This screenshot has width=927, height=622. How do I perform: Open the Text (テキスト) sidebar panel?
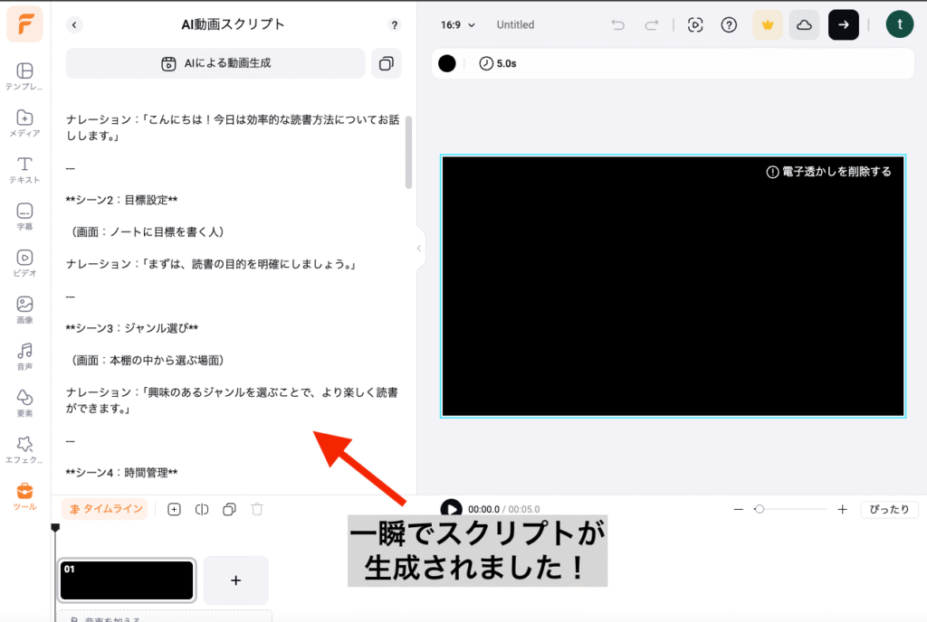tap(24, 170)
